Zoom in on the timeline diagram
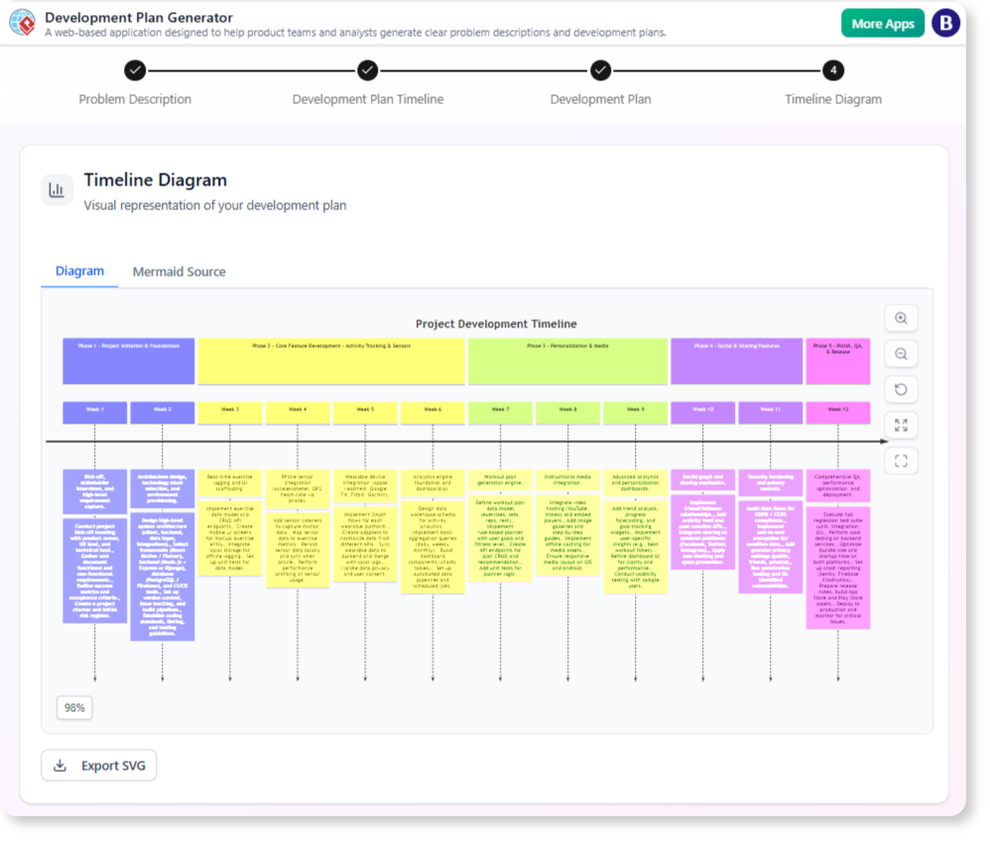 (x=901, y=317)
